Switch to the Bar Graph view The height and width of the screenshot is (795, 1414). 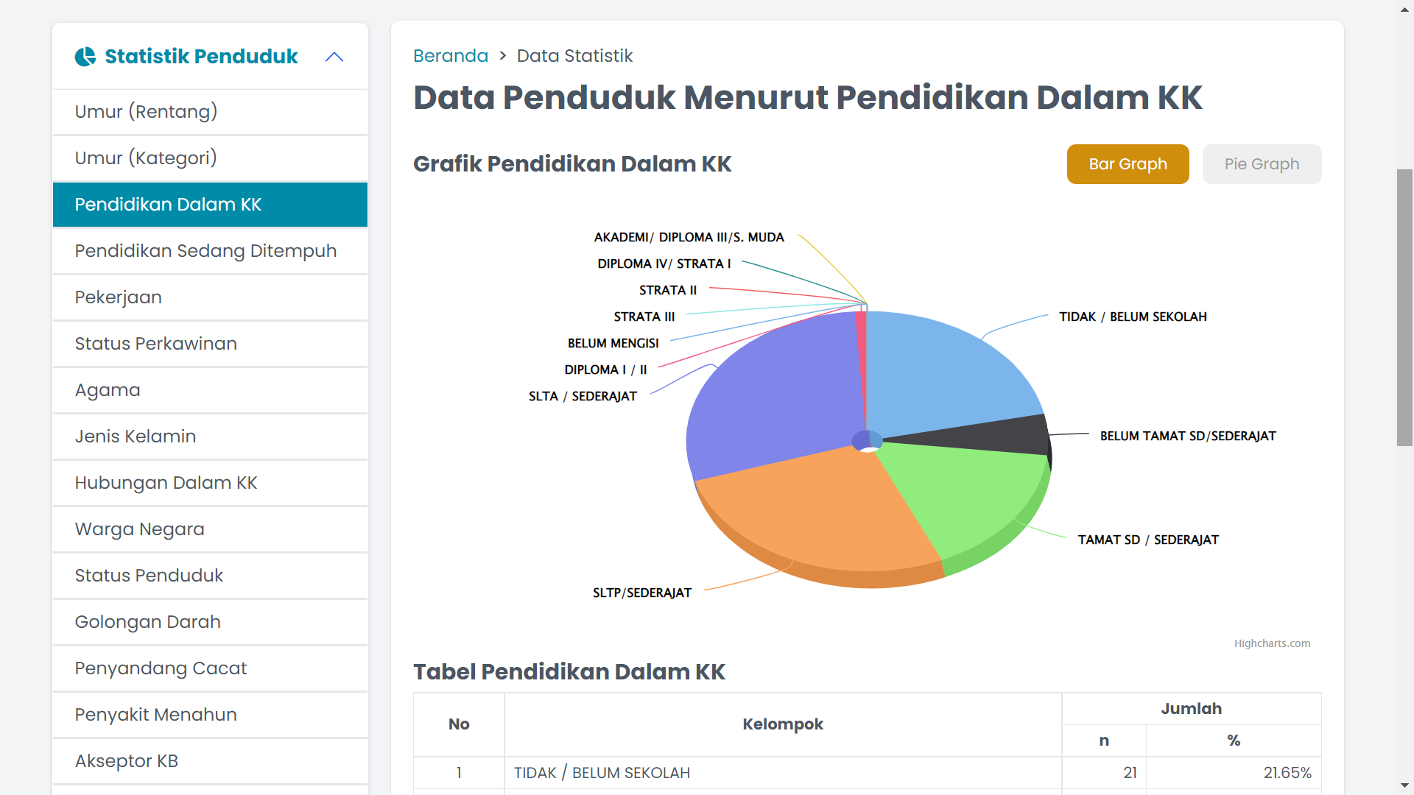tap(1127, 163)
